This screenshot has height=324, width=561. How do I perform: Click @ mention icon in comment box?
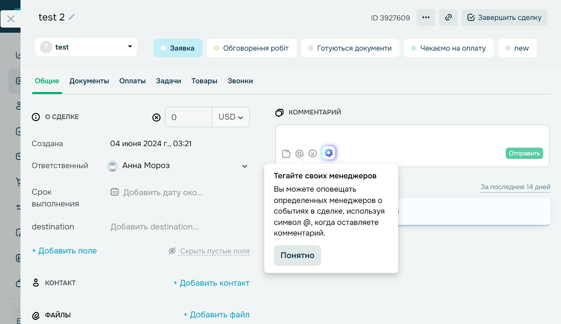pos(300,154)
